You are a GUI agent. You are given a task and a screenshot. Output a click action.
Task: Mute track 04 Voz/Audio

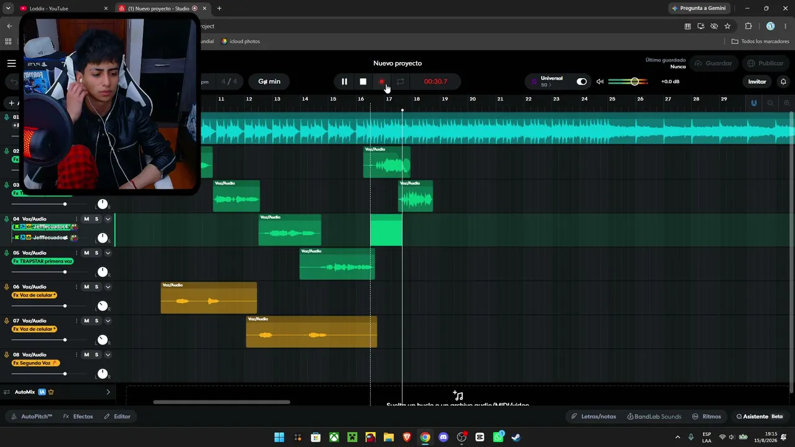pos(86,219)
